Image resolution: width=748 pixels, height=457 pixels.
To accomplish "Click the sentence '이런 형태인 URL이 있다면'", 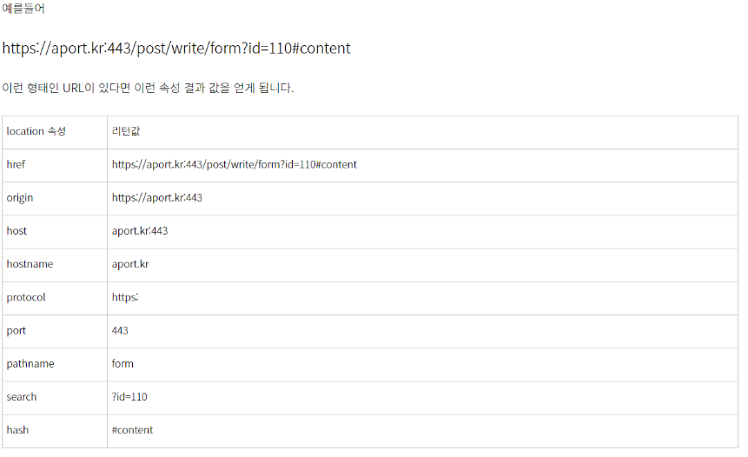I will click(x=66, y=89).
